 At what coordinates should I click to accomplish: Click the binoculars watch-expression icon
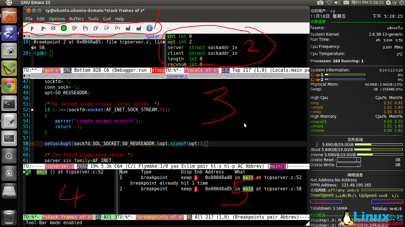(x=53, y=28)
